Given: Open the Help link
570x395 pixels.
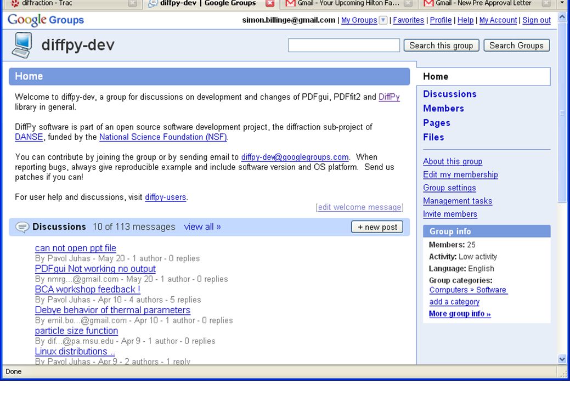Looking at the screenshot, I should (465, 20).
